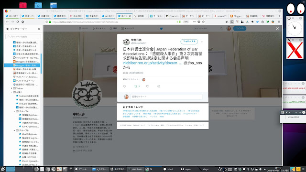
Task: Click the Twitter ホーム nav item
Action: (83, 29)
